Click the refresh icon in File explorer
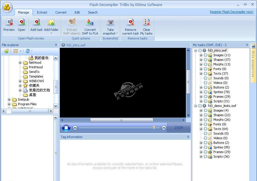Viewport: 257px width, 181px height. point(27,51)
